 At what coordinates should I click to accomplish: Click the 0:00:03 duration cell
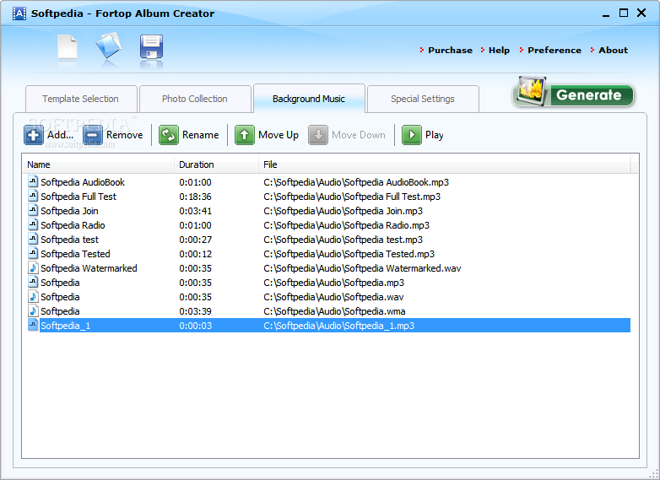[x=195, y=326]
